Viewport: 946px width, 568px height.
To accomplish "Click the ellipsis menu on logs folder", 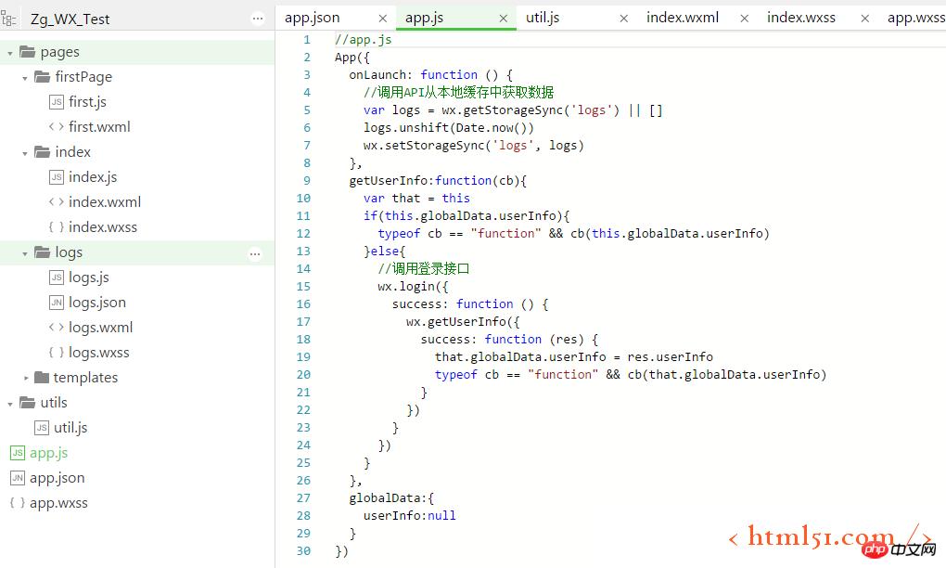I will 255,253.
